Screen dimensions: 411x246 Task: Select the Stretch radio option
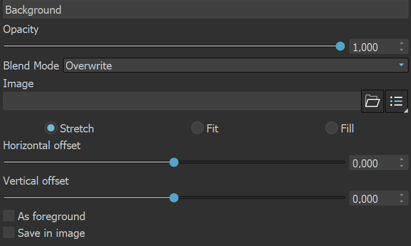click(51, 128)
